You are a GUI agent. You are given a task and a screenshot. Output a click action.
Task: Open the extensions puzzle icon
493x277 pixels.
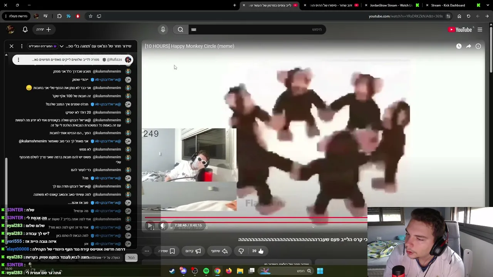pos(59,16)
